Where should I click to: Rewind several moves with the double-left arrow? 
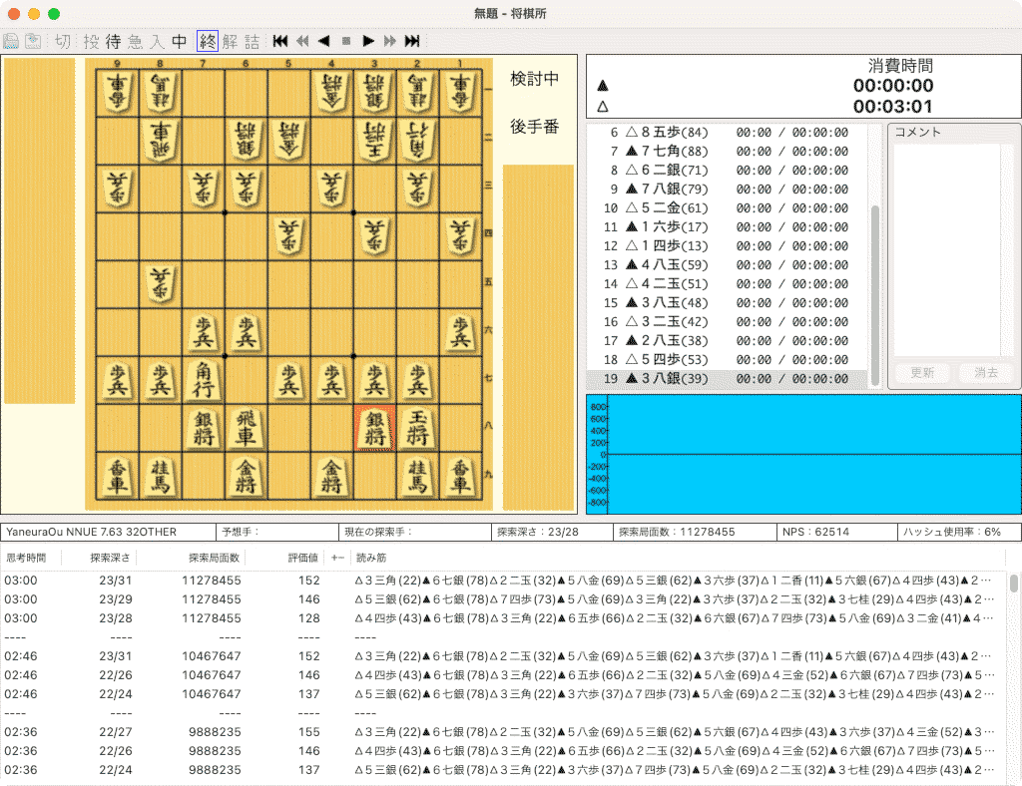tap(302, 41)
